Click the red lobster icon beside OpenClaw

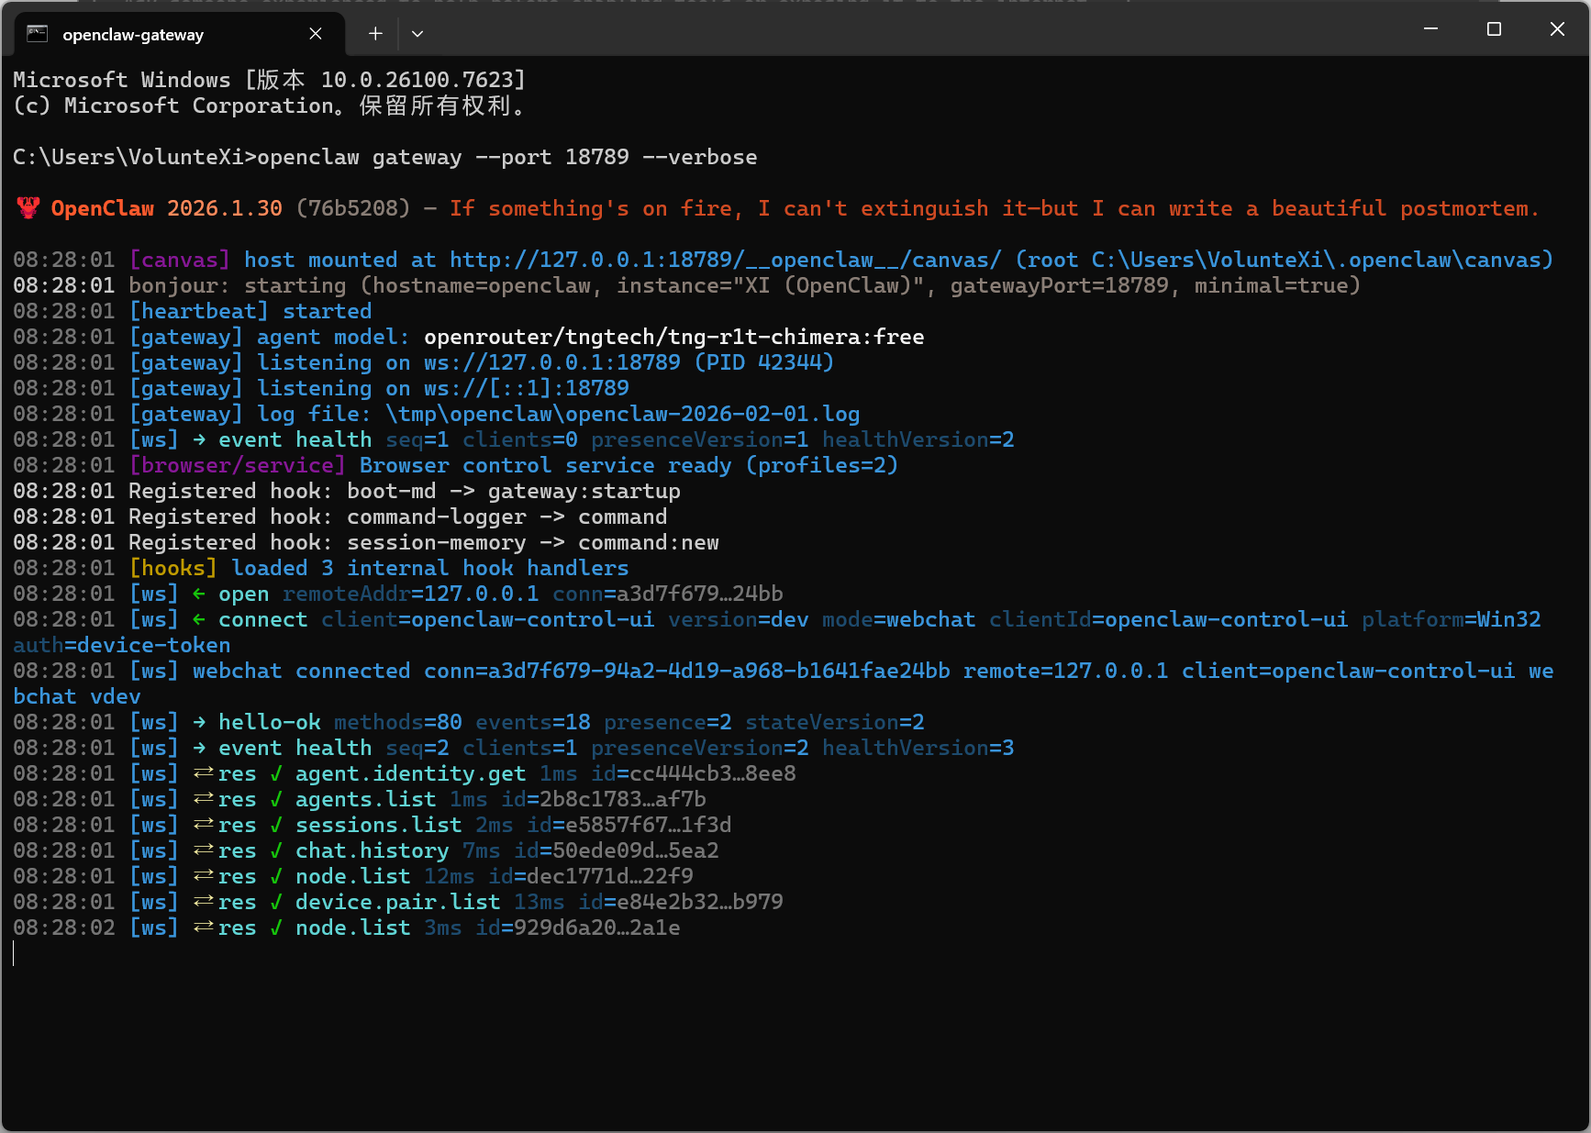point(28,208)
